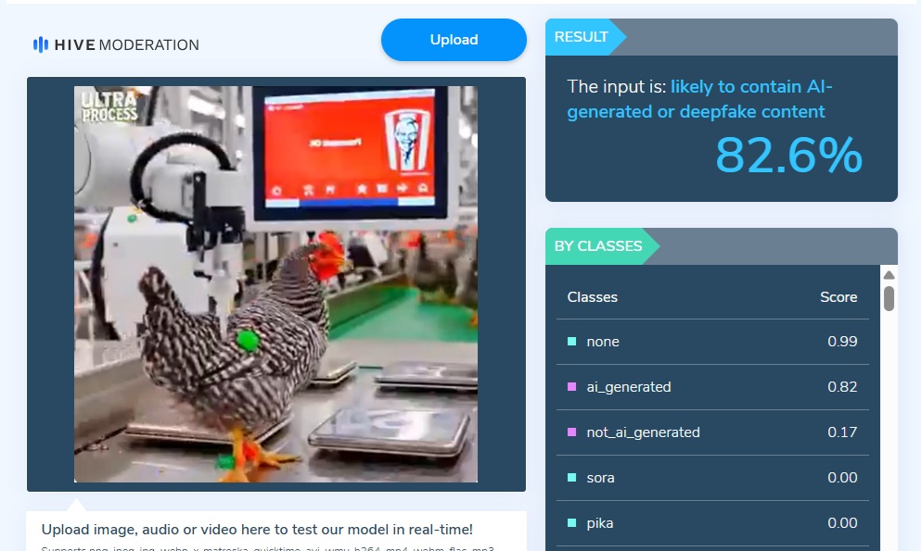
Task: Select the RESULT panel header tab
Action: coord(582,37)
